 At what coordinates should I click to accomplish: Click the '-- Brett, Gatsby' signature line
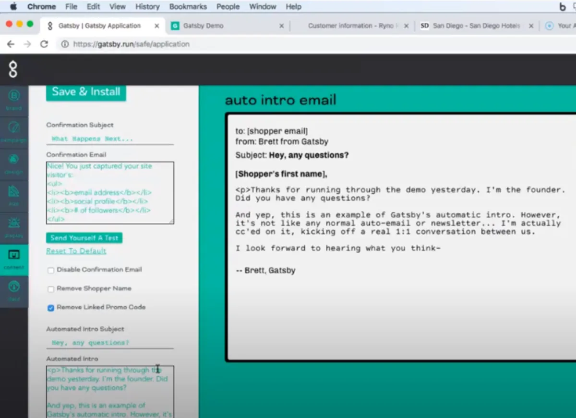coord(265,270)
